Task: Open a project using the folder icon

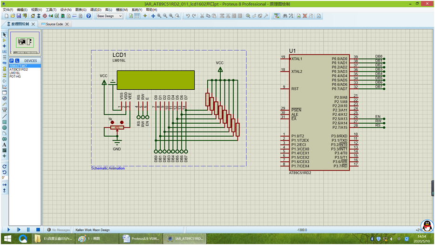Action: click(x=13, y=16)
